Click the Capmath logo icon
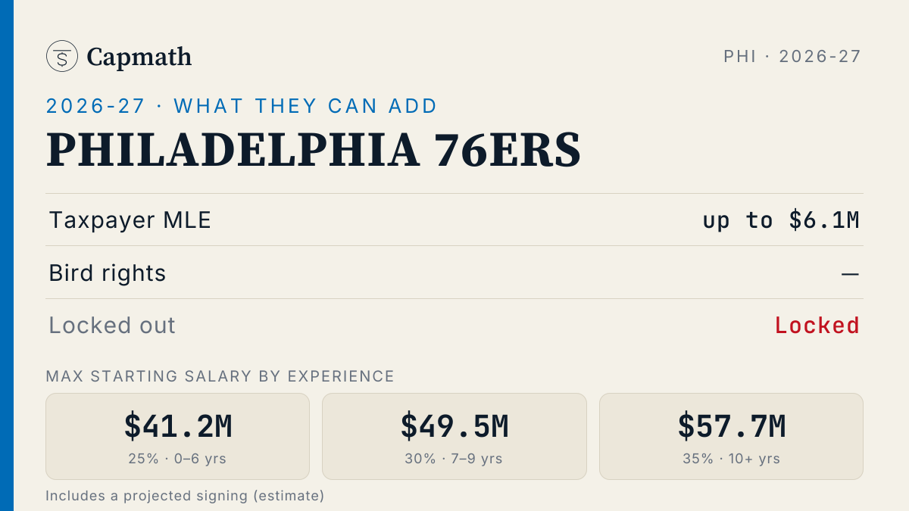Screen dimensions: 909x511 tap(61, 56)
